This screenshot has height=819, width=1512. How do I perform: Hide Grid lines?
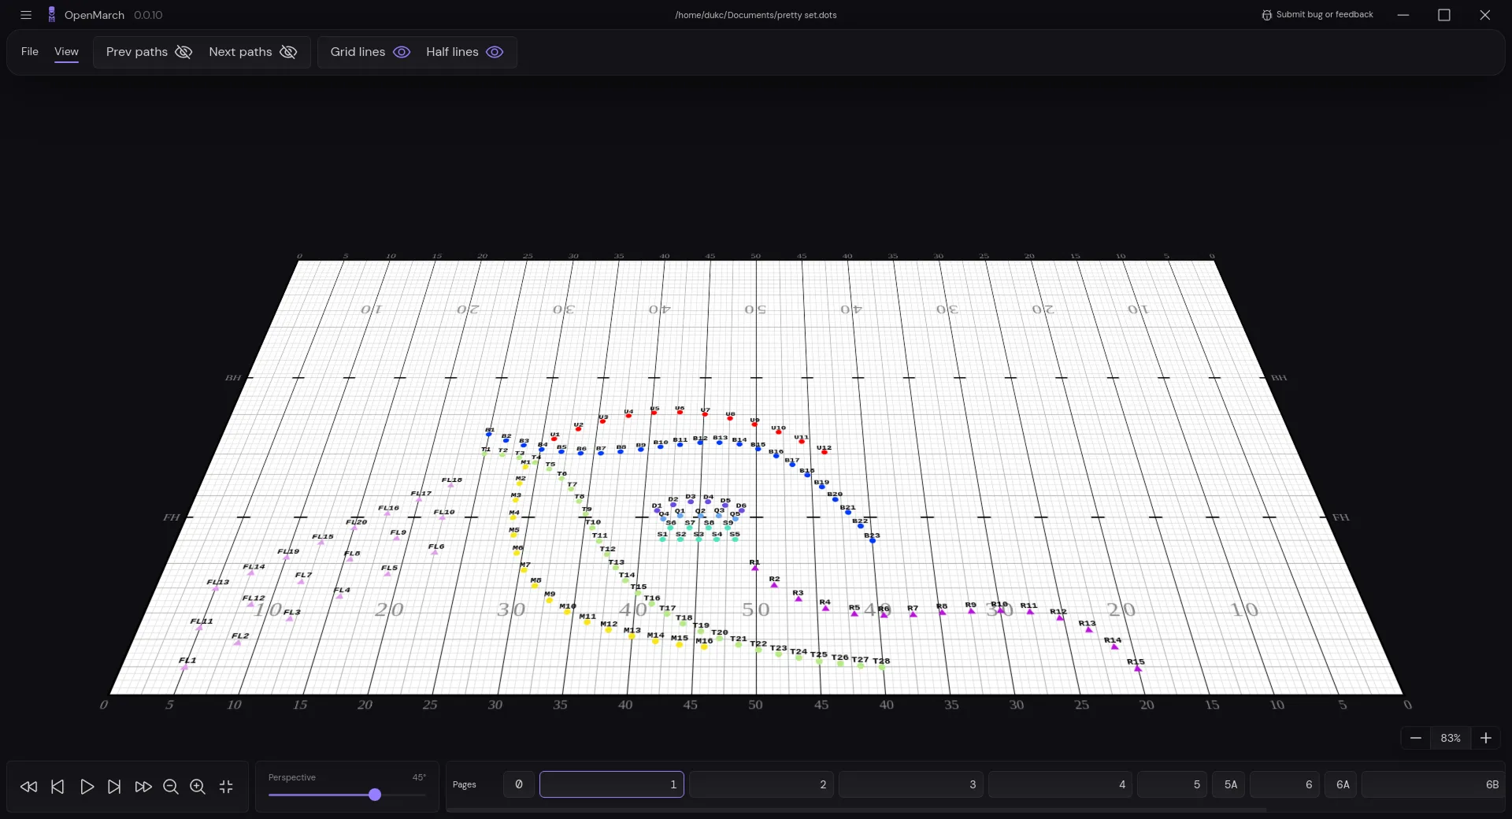(402, 52)
